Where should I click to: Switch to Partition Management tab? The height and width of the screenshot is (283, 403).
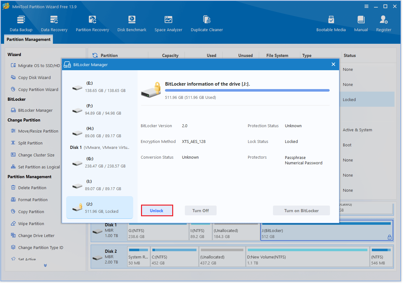(28, 39)
